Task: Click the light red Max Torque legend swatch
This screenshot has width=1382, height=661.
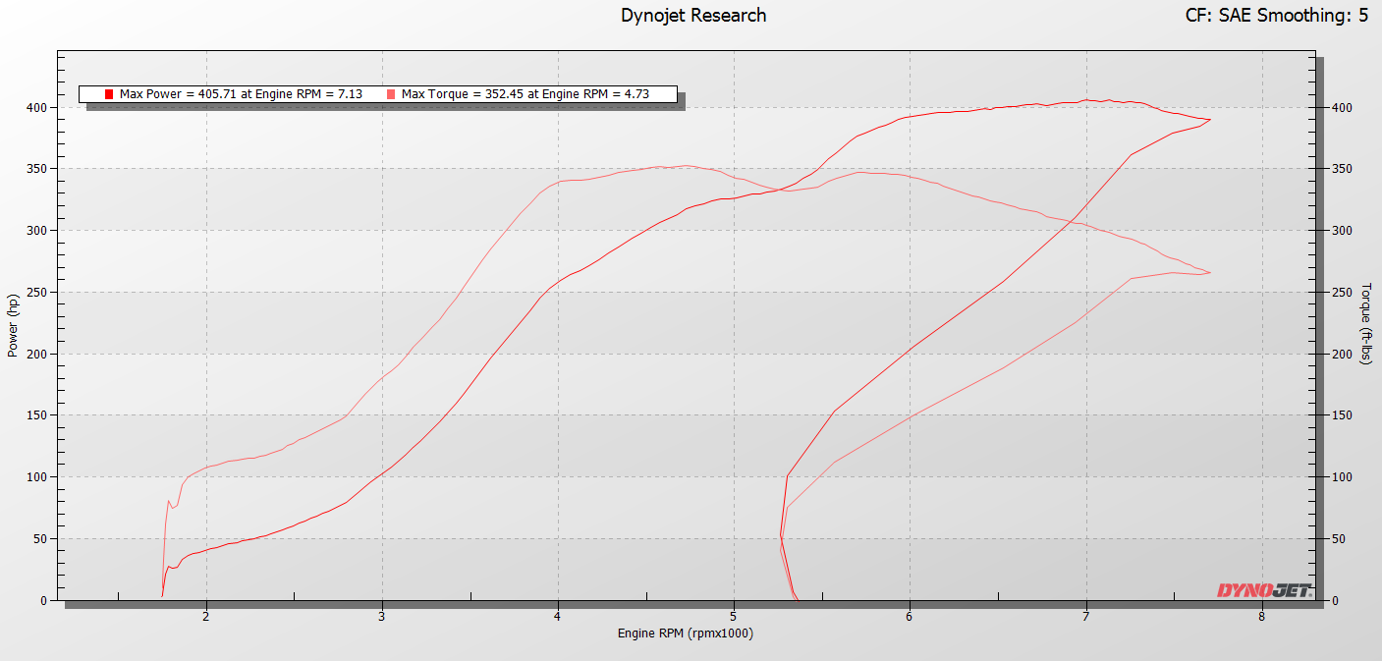Action: [391, 94]
